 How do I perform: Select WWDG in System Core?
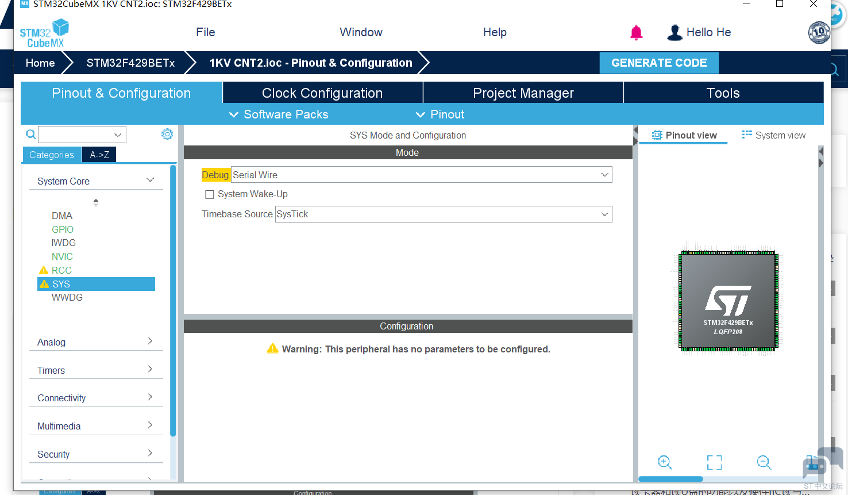(67, 297)
